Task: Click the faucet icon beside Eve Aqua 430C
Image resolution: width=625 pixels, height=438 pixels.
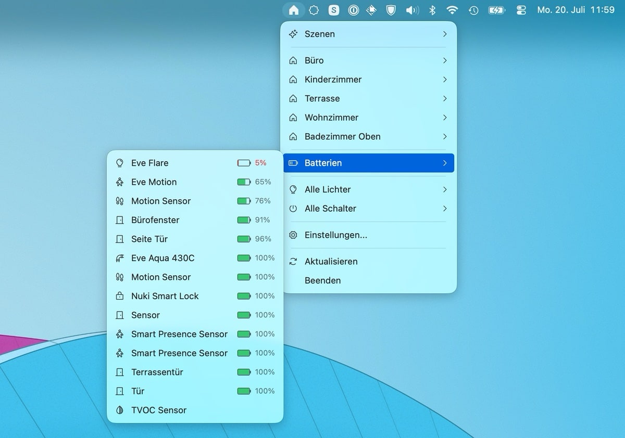Action: pos(120,258)
